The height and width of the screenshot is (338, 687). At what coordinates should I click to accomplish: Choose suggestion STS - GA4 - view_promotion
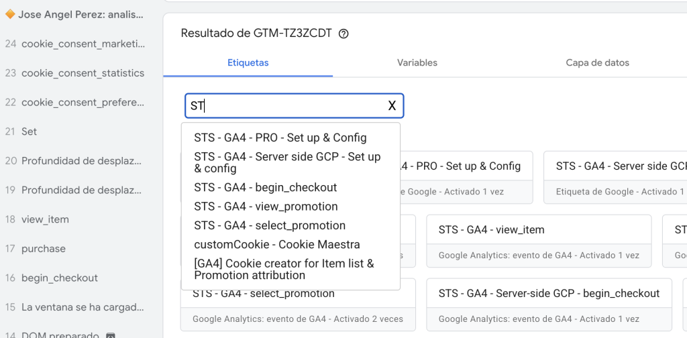(266, 206)
